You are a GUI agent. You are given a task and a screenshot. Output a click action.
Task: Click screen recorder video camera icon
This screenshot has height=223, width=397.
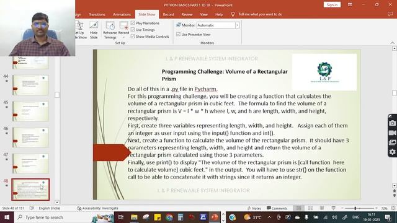(x=393, y=133)
